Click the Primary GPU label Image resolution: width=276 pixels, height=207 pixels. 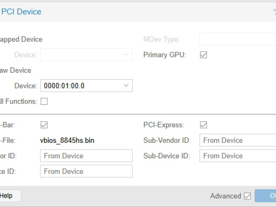165,55
